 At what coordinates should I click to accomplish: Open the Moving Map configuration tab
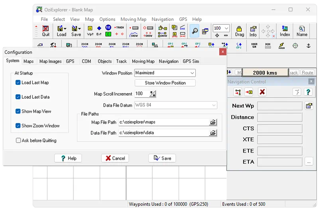[143, 61]
